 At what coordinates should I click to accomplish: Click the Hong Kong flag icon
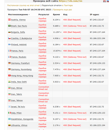tap(9, 75)
